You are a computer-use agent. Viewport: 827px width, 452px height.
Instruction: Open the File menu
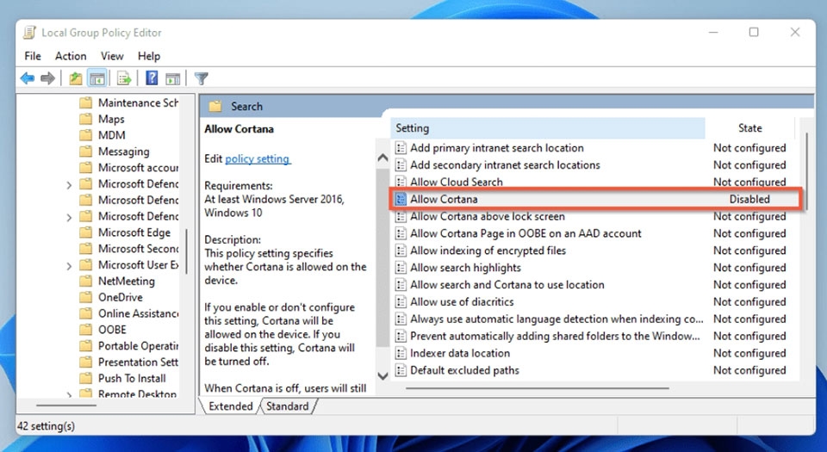[x=33, y=56]
